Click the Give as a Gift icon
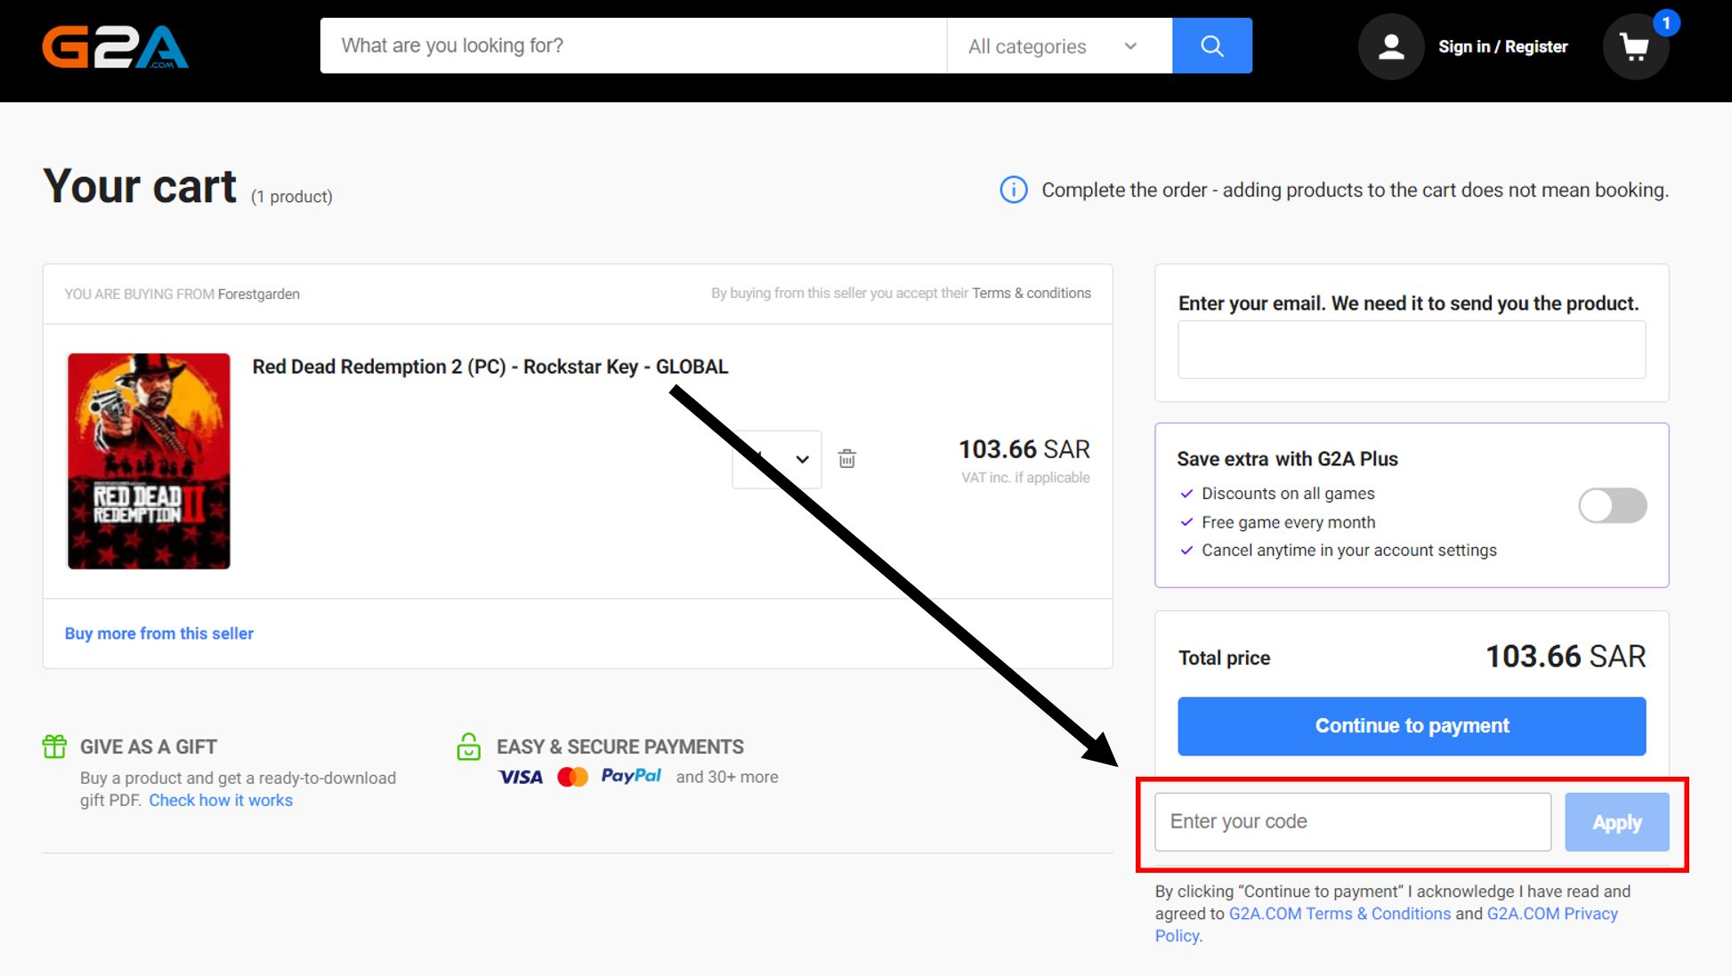This screenshot has height=976, width=1732. pyautogui.click(x=54, y=746)
